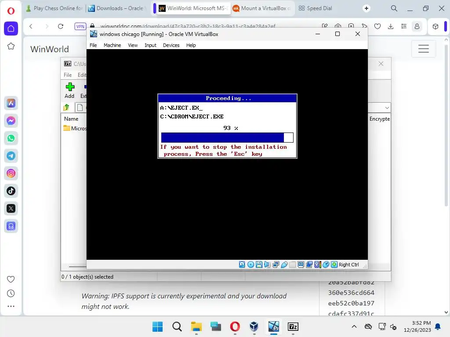
Task: Open the Machine menu in VirtualBox
Action: click(112, 45)
